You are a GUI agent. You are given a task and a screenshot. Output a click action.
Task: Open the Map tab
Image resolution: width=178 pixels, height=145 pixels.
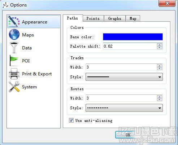[x=133, y=18]
